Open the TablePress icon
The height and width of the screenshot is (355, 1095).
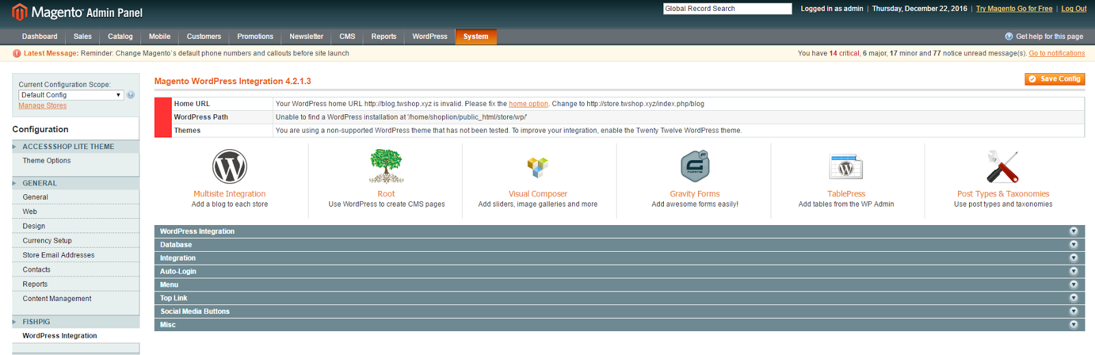pos(846,167)
